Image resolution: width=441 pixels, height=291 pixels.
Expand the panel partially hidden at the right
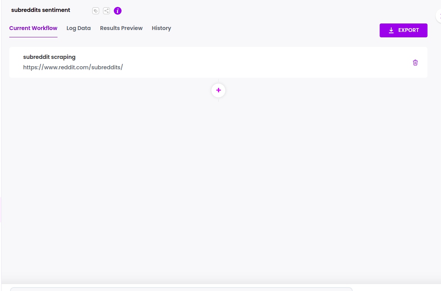coord(439,16)
